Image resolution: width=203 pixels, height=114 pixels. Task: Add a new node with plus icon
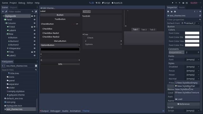click(3, 12)
